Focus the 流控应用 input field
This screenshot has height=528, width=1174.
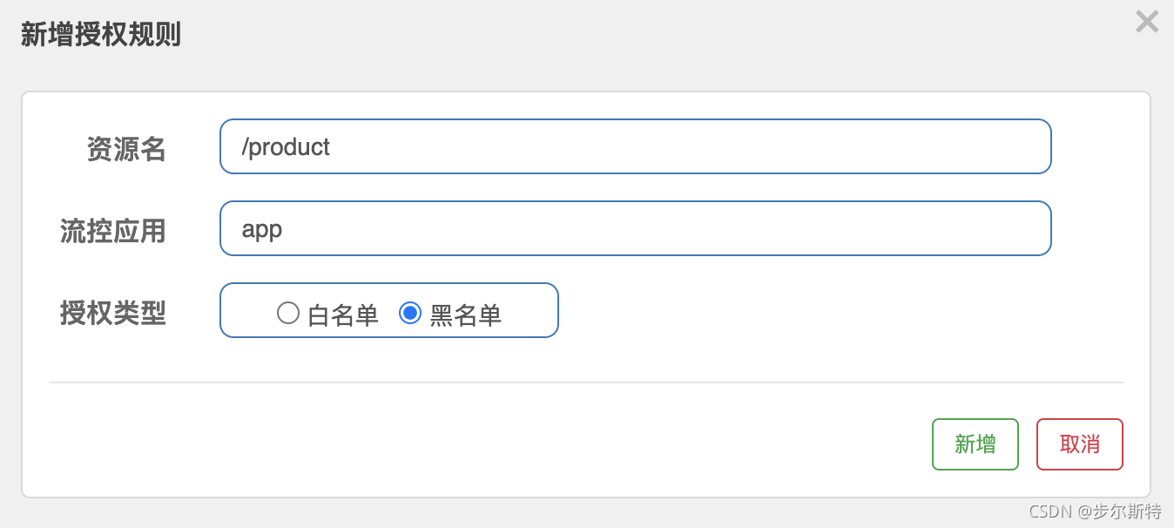pos(635,228)
